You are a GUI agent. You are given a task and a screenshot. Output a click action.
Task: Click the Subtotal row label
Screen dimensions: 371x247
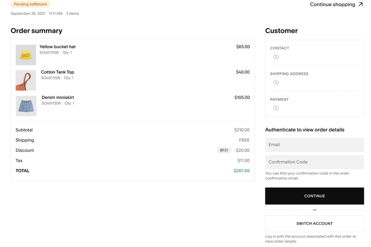(x=24, y=130)
